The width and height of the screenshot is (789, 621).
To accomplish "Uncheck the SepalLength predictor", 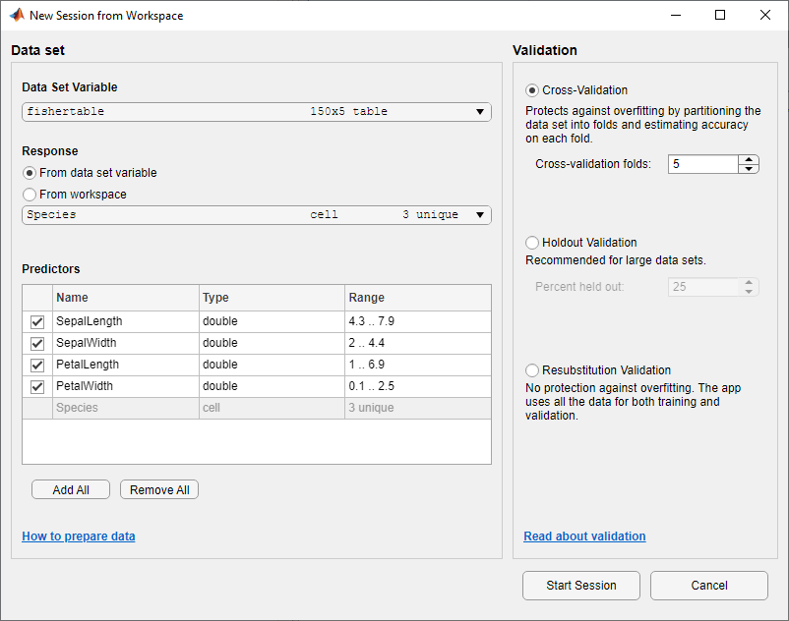I will [x=36, y=321].
